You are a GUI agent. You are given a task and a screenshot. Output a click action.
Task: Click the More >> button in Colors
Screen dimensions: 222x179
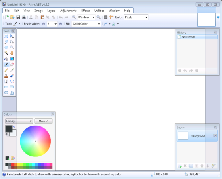pos(44,121)
